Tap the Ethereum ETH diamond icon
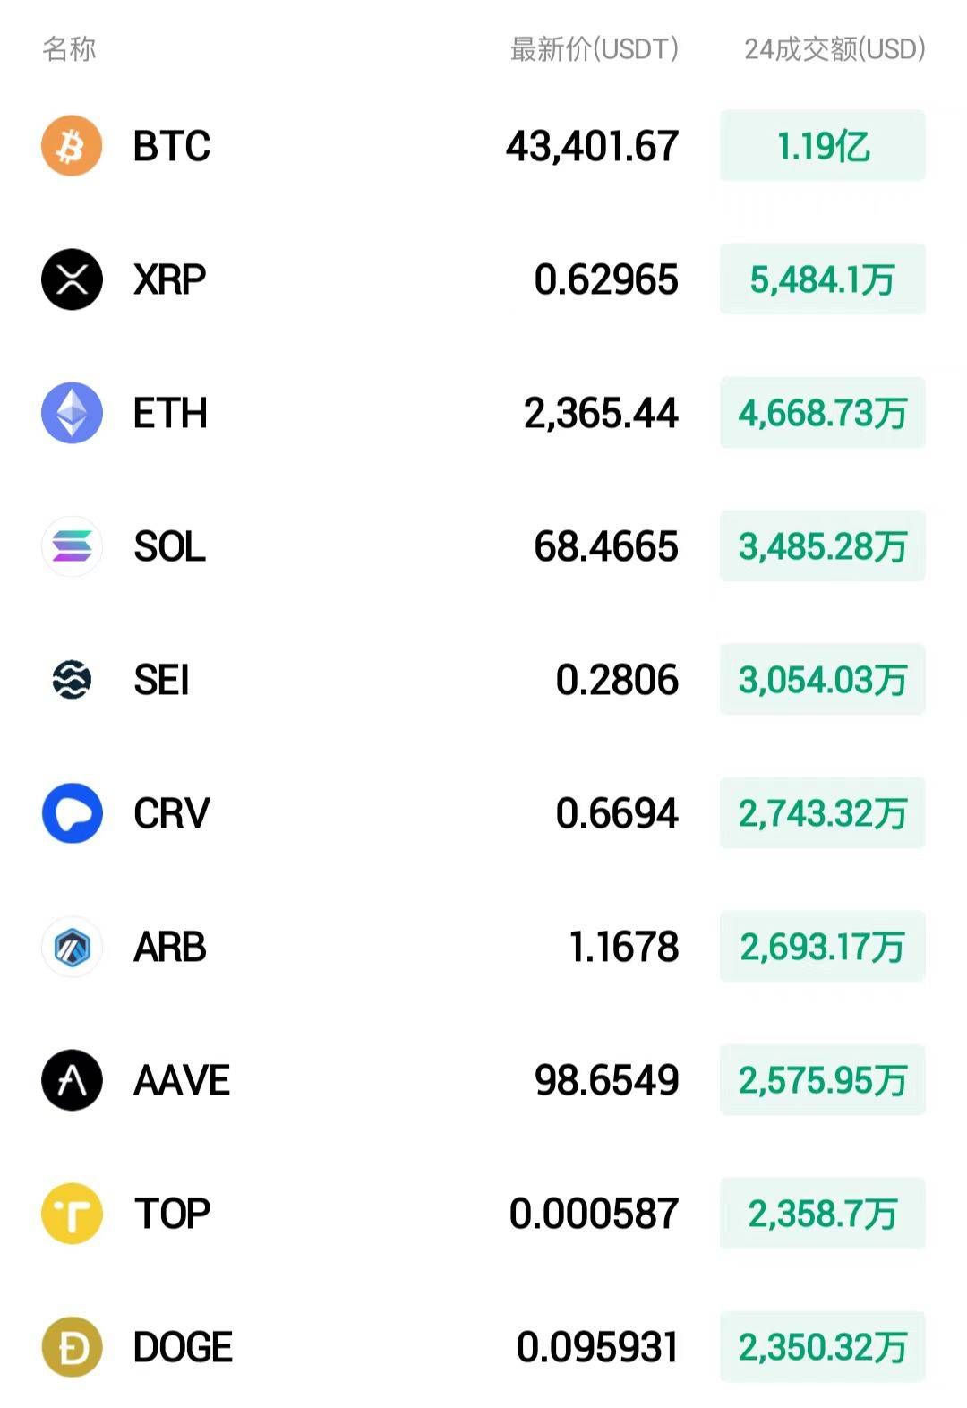967x1408 pixels. (x=72, y=413)
